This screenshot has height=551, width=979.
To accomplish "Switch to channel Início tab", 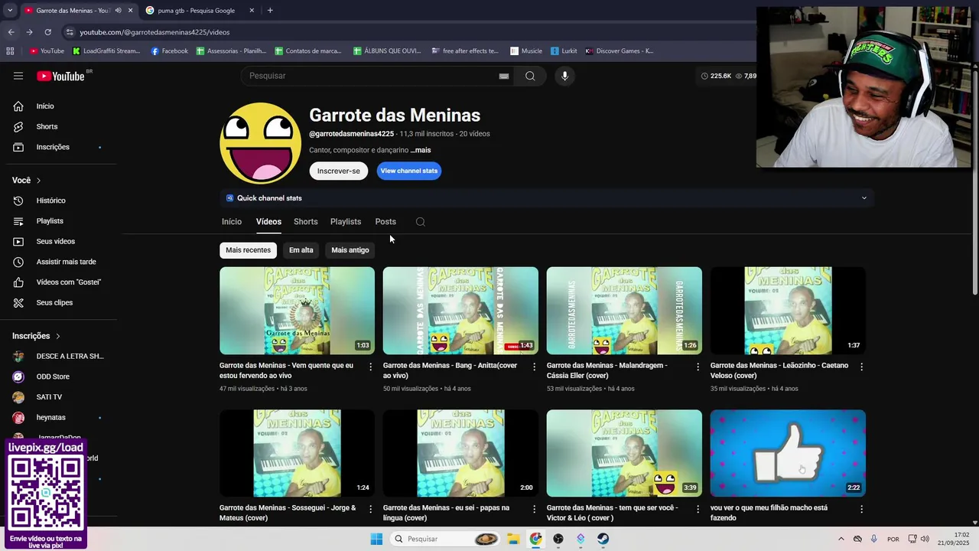I will point(232,222).
